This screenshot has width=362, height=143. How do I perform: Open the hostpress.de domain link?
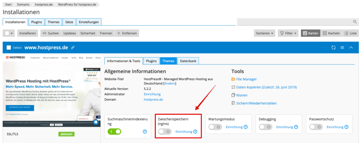153,99
